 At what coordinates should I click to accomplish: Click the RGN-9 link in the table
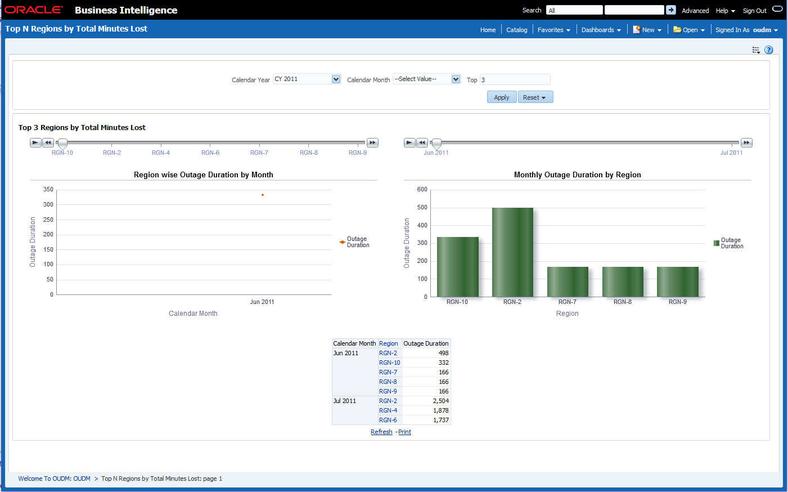point(388,391)
